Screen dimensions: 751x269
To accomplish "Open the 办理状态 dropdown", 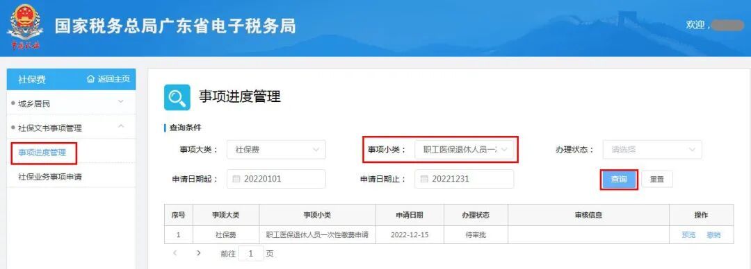I will tap(652, 150).
